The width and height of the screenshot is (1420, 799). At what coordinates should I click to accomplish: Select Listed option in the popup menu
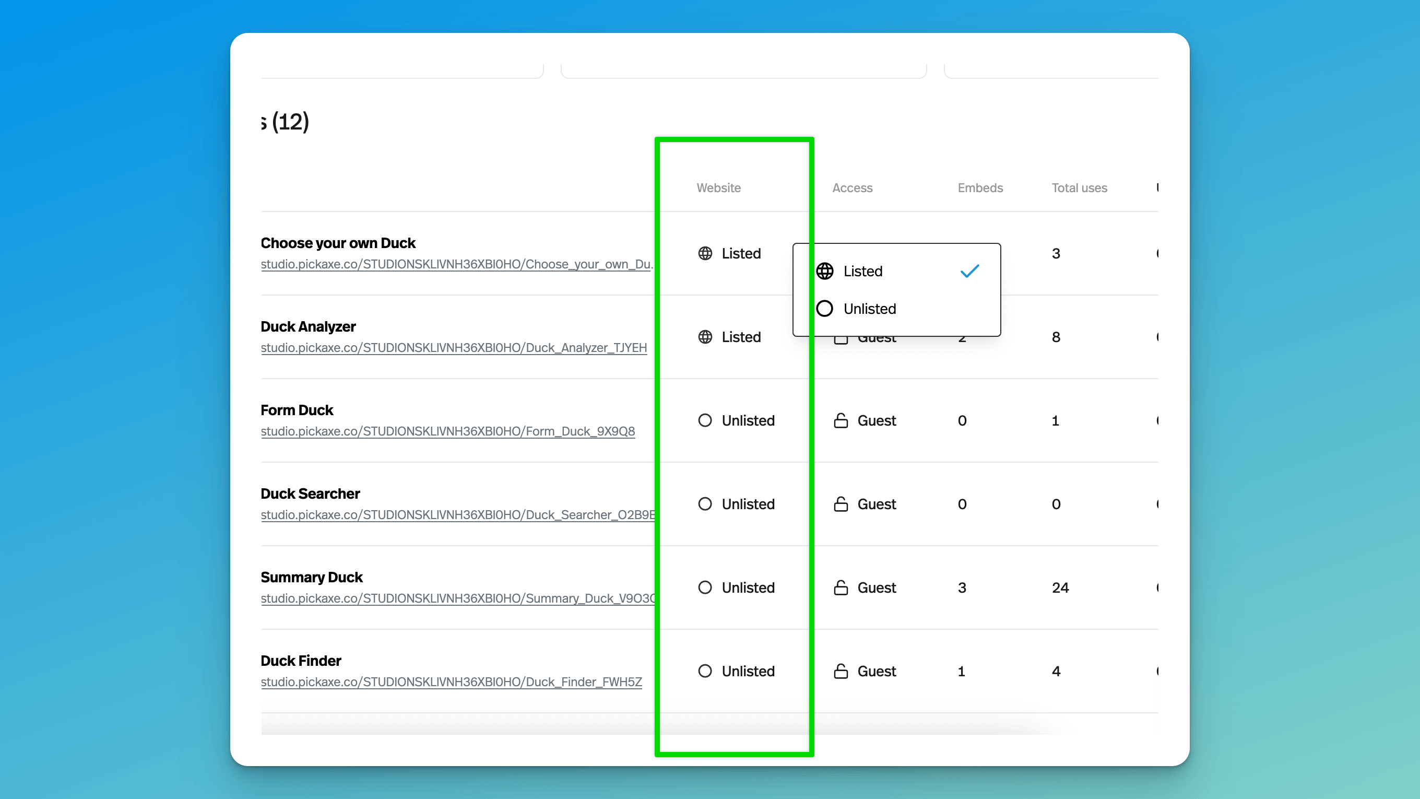tap(862, 272)
